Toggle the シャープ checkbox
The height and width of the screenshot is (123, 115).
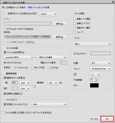tap(74, 32)
